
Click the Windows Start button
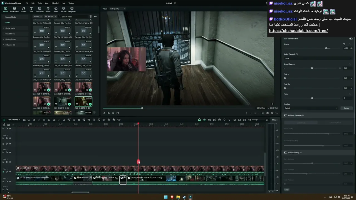click(x=166, y=197)
